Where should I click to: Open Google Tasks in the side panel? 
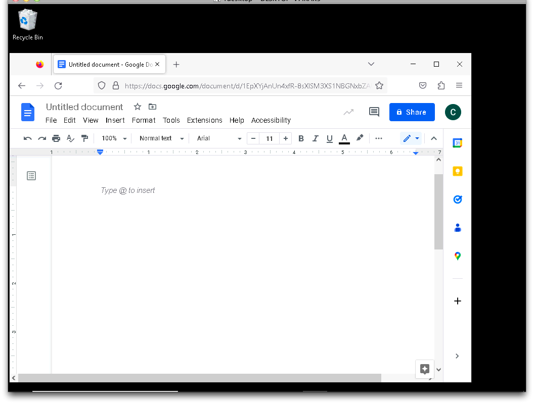click(x=457, y=199)
